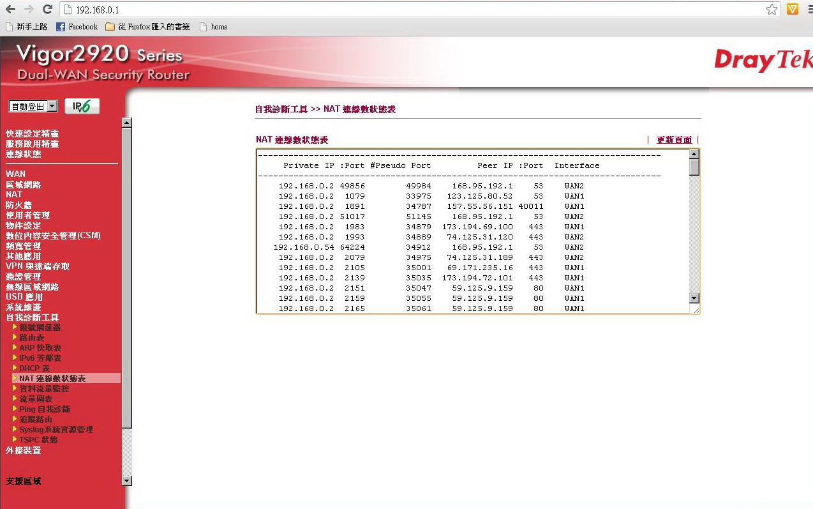Open the ARP 快取表 cache table
The image size is (813, 509).
(40, 348)
